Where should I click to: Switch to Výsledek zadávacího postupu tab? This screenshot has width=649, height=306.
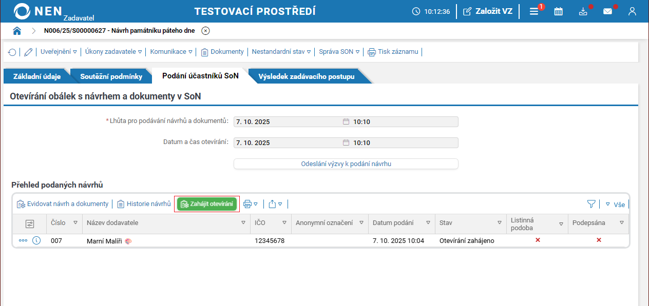click(307, 76)
